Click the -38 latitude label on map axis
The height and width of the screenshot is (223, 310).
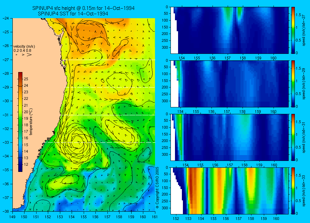[x=6, y=211]
